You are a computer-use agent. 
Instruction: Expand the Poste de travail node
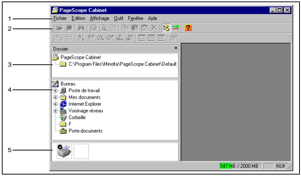[x=55, y=91]
